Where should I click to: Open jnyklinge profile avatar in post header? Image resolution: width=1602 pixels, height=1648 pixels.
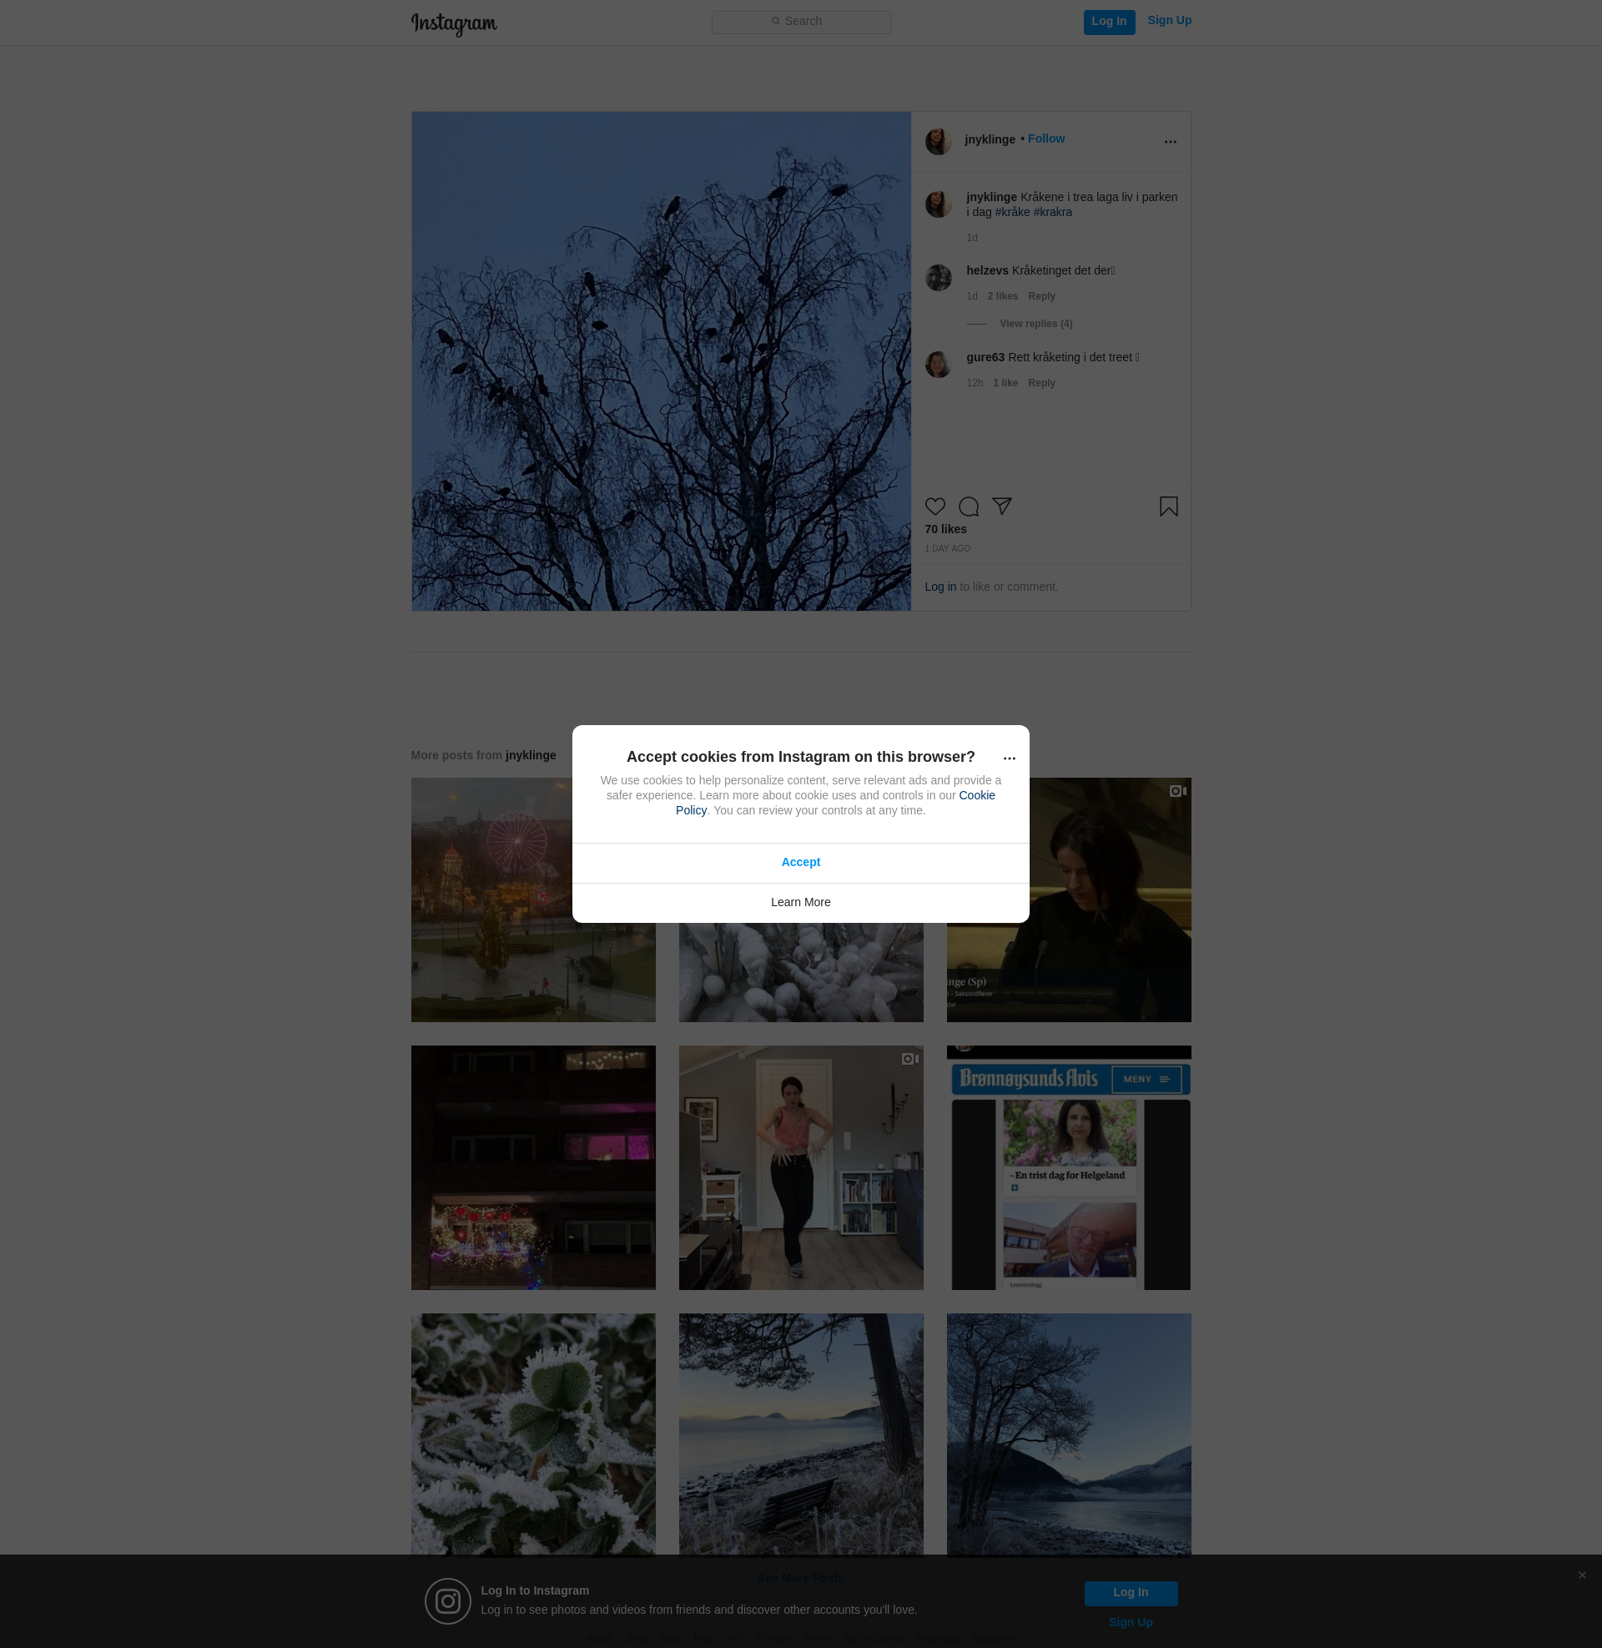point(938,141)
